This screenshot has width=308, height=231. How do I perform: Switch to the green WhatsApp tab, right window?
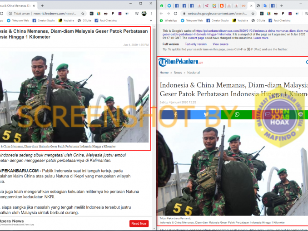[162, 6]
